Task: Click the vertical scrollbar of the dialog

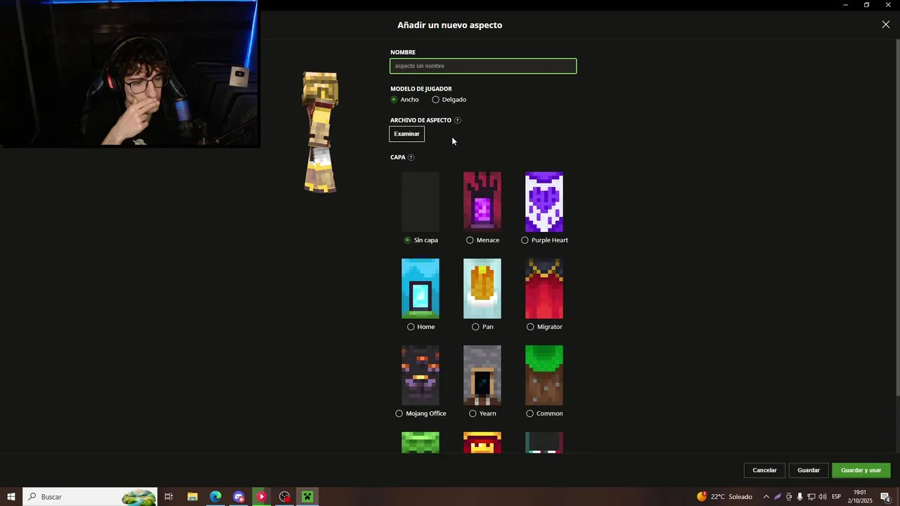Action: coord(897,218)
